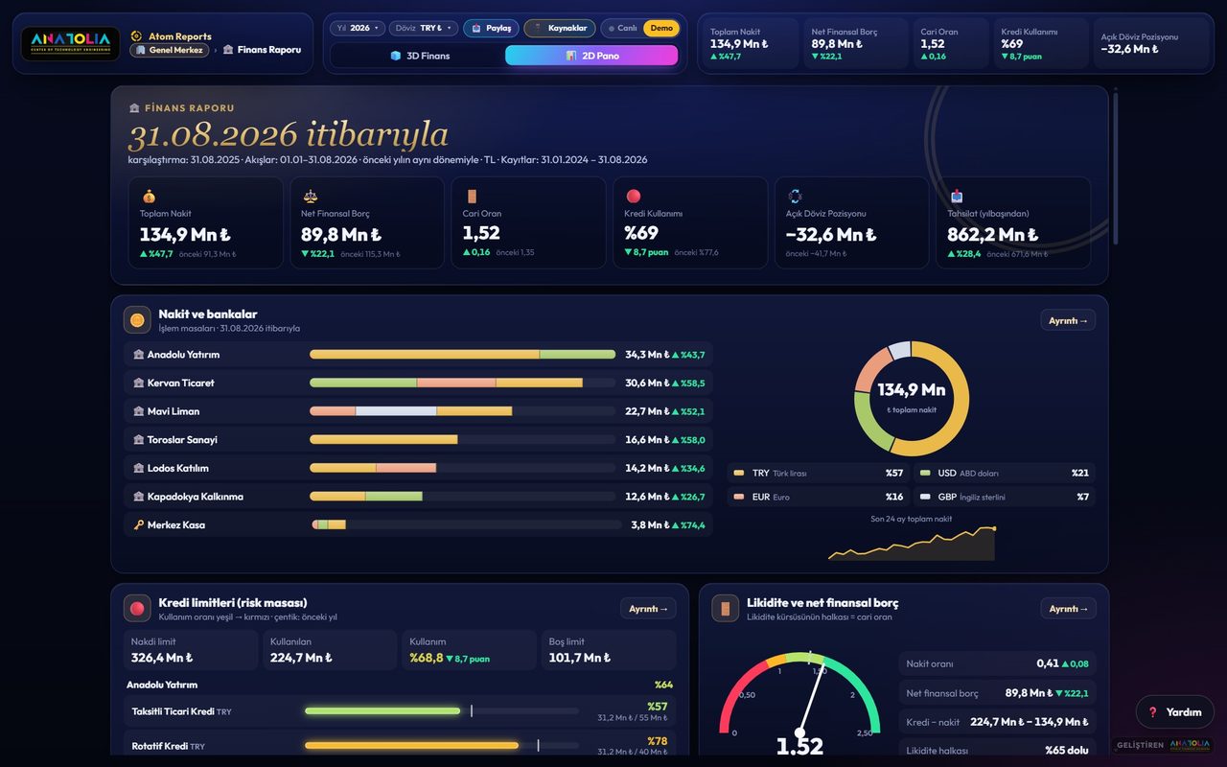
Task: Click the Son 24 ay toplam nakit sparkline
Action: pos(913,544)
